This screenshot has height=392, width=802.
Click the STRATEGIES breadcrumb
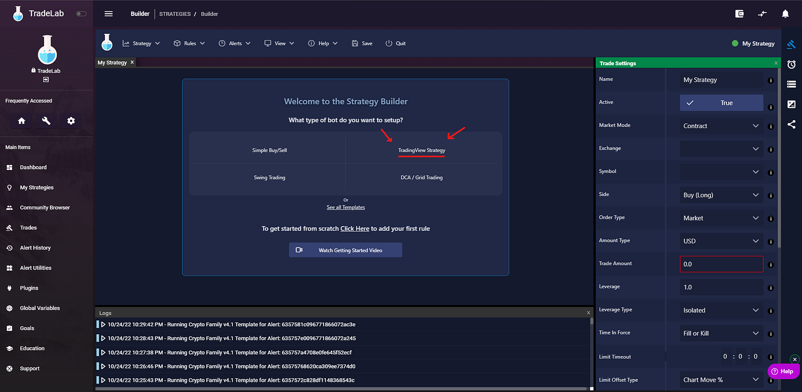[x=175, y=14]
